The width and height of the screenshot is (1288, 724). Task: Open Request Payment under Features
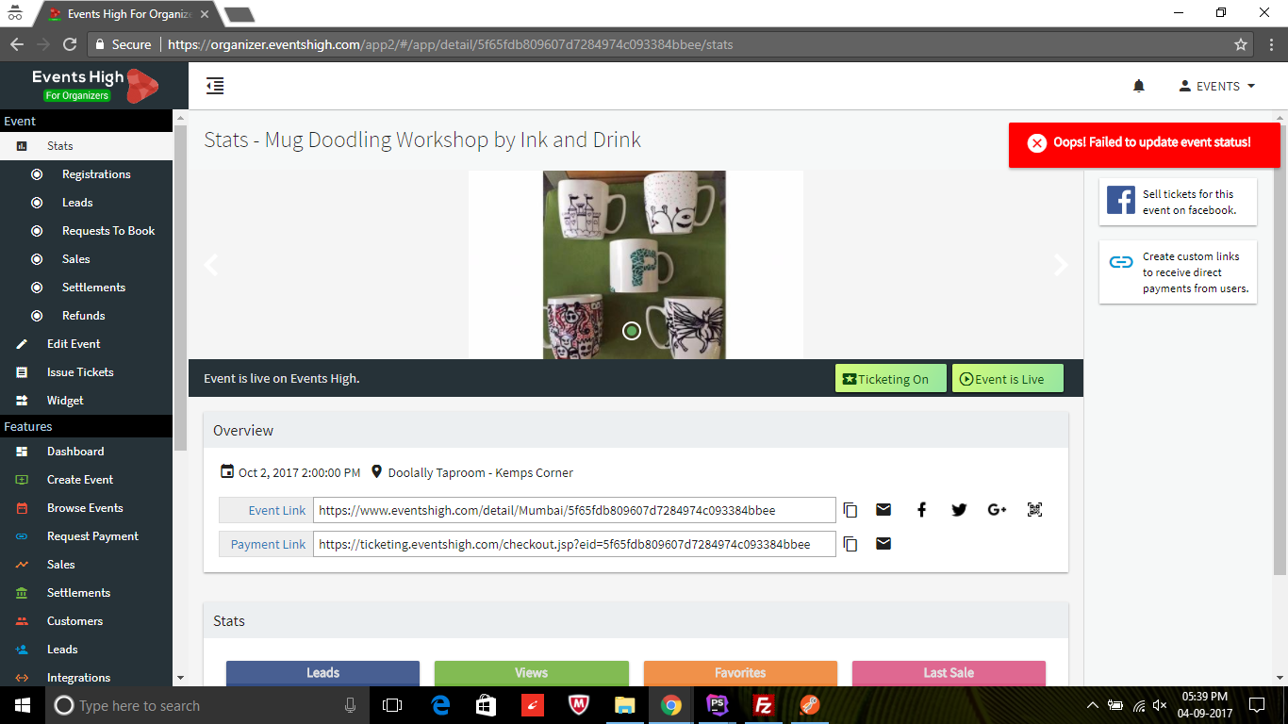click(x=87, y=536)
